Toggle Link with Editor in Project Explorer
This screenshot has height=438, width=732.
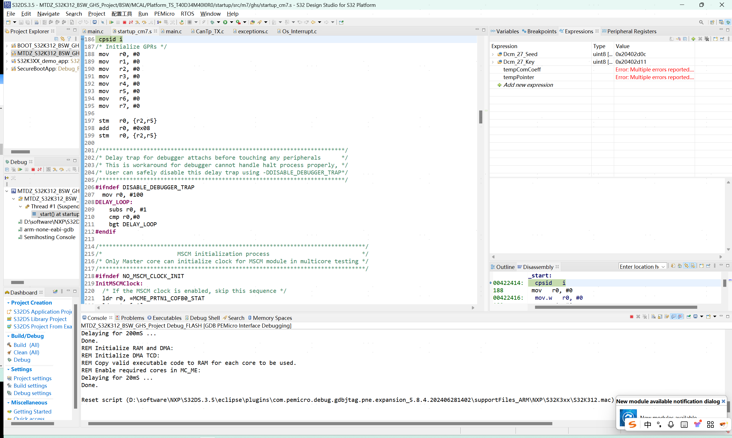pos(63,39)
